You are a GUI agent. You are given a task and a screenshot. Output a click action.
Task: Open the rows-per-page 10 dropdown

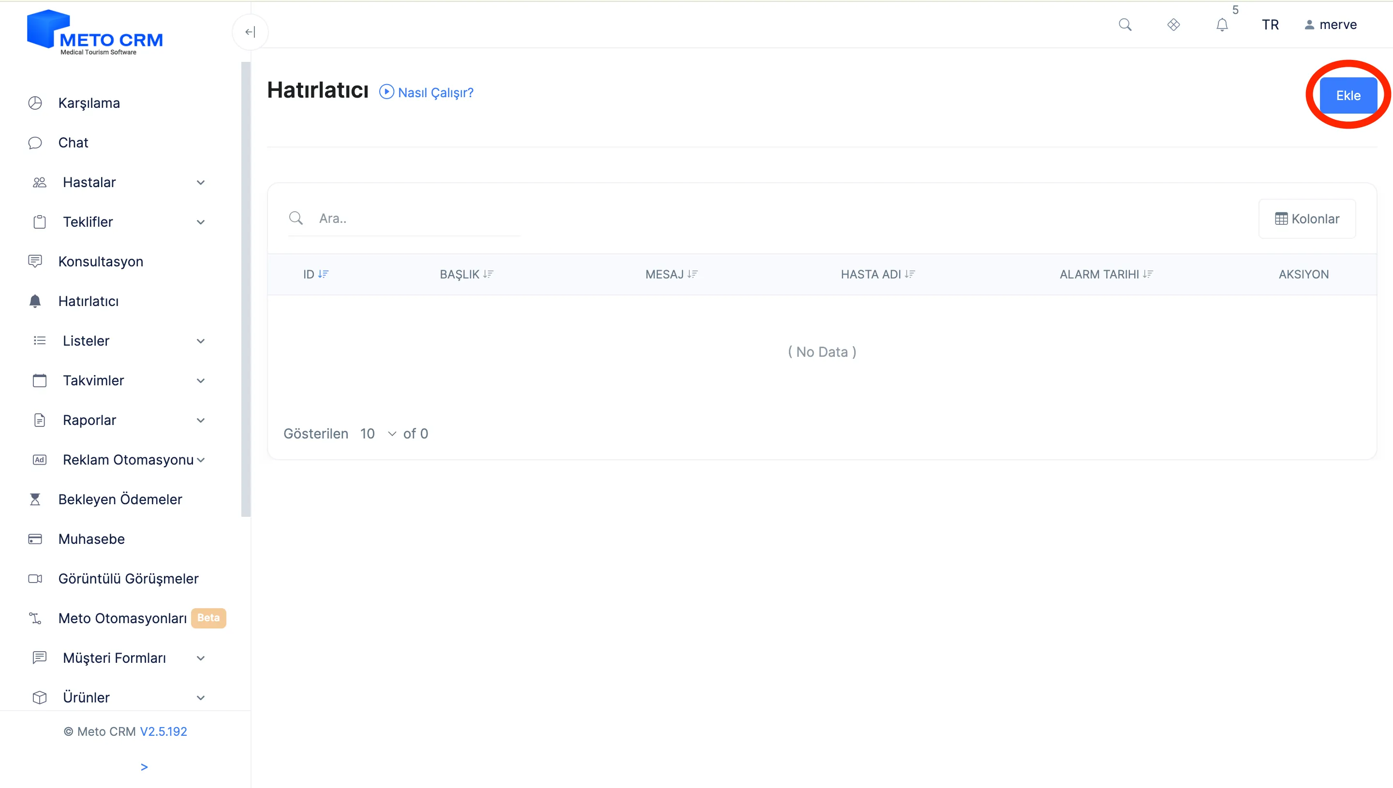coord(378,434)
